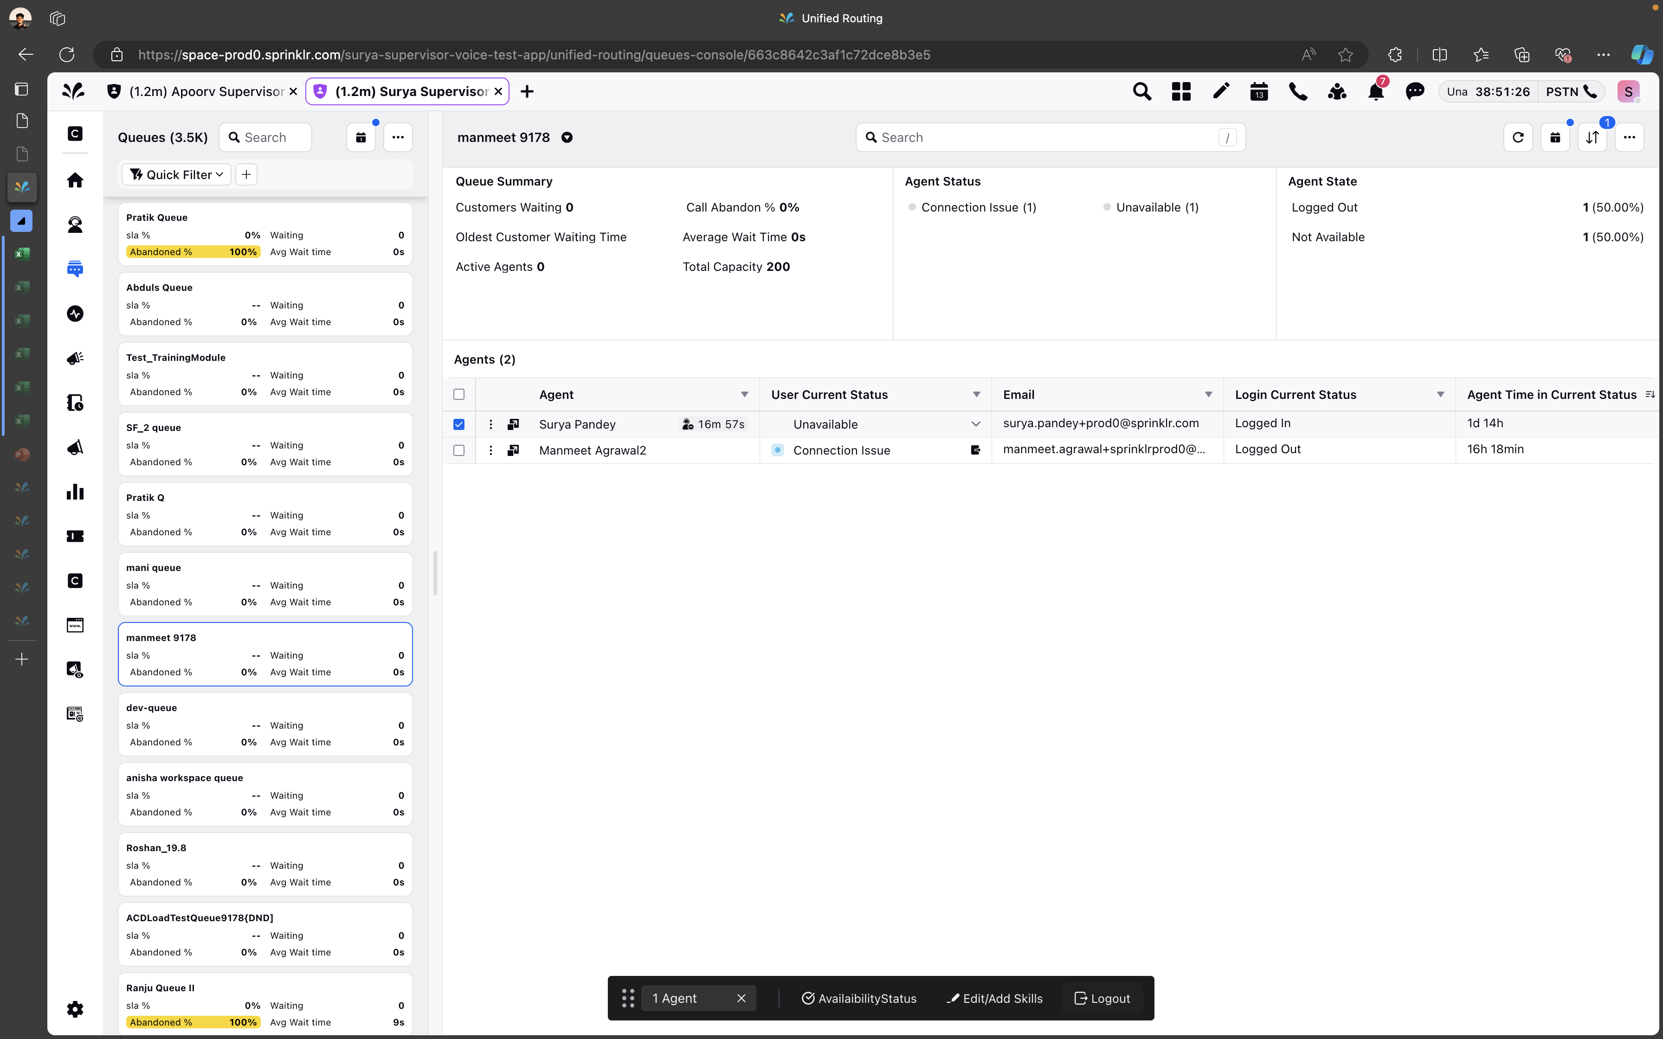Open user avatar S profile

point(1628,91)
